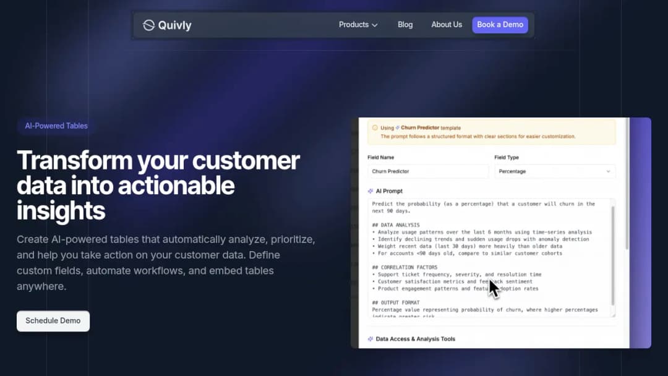Click the hero headline Transform your customer data
668x376 pixels.
point(158,186)
